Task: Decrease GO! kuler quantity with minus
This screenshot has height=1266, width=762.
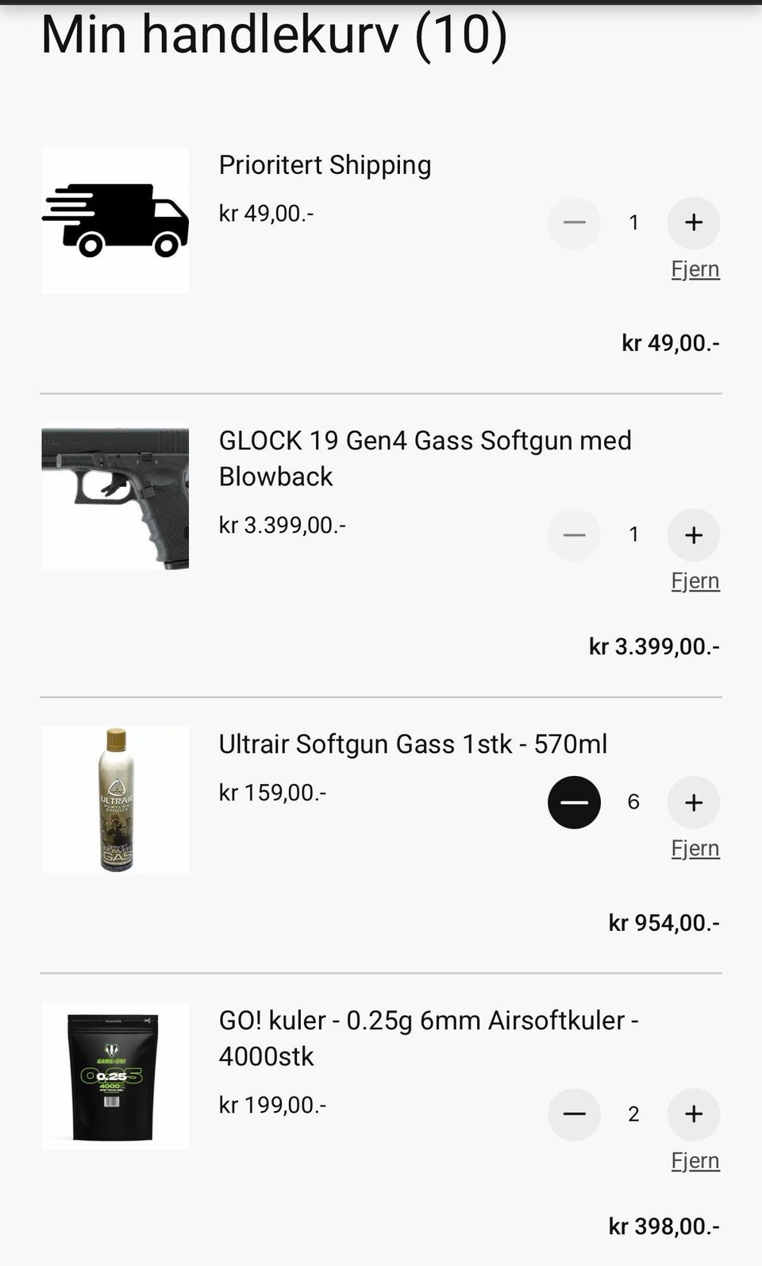Action: click(x=574, y=1114)
